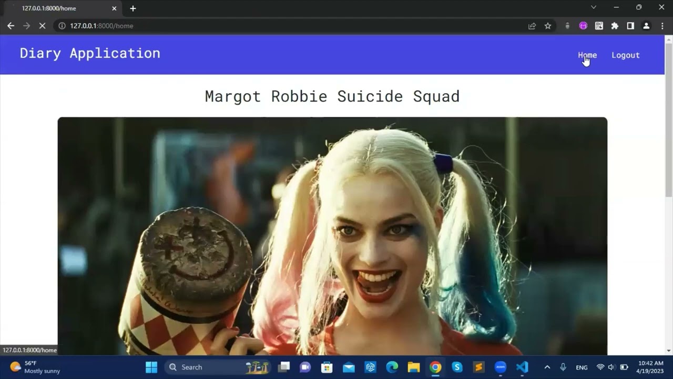The height and width of the screenshot is (379, 673).
Task: Minimize the Chrome window
Action: [x=616, y=7]
